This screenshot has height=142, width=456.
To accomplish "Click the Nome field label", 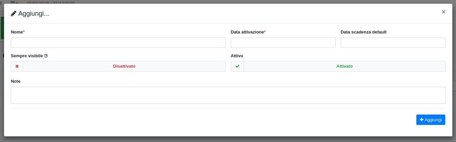I will (17, 32).
